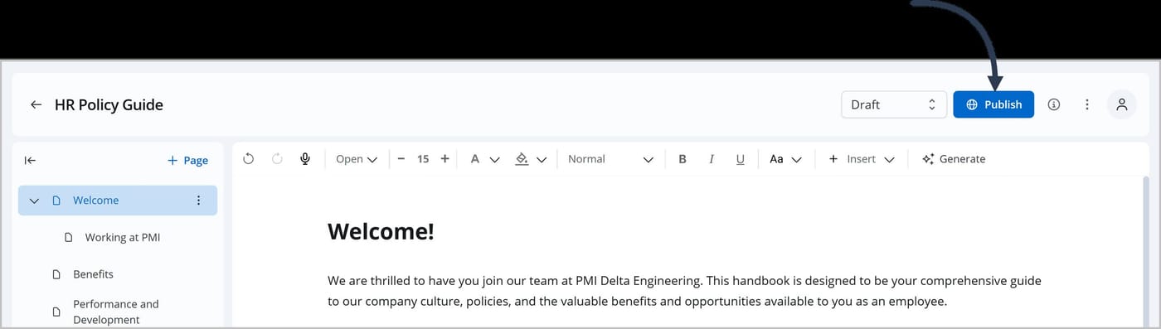1161x329 pixels.
Task: Open the Normal paragraph style dropdown
Action: click(x=610, y=159)
